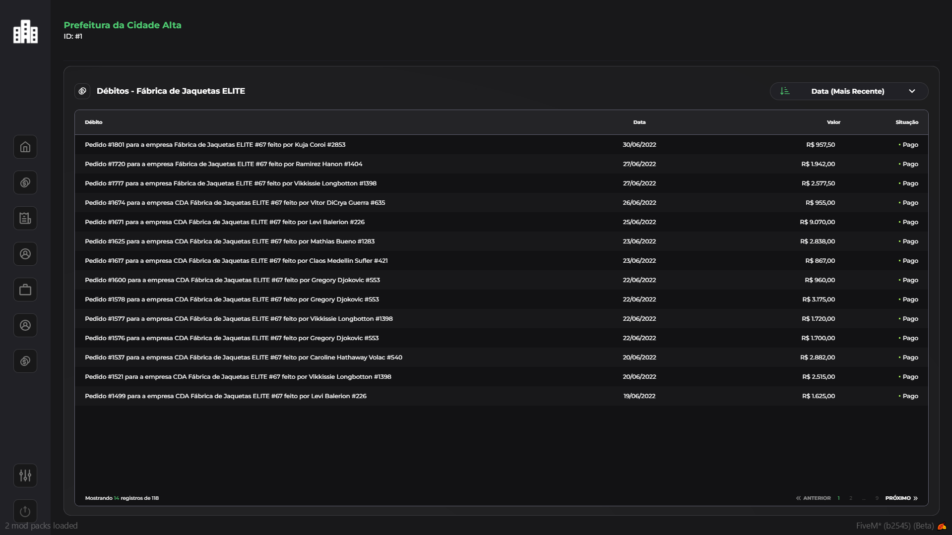Click the Situação column header
Image resolution: width=952 pixels, height=535 pixels.
(907, 122)
